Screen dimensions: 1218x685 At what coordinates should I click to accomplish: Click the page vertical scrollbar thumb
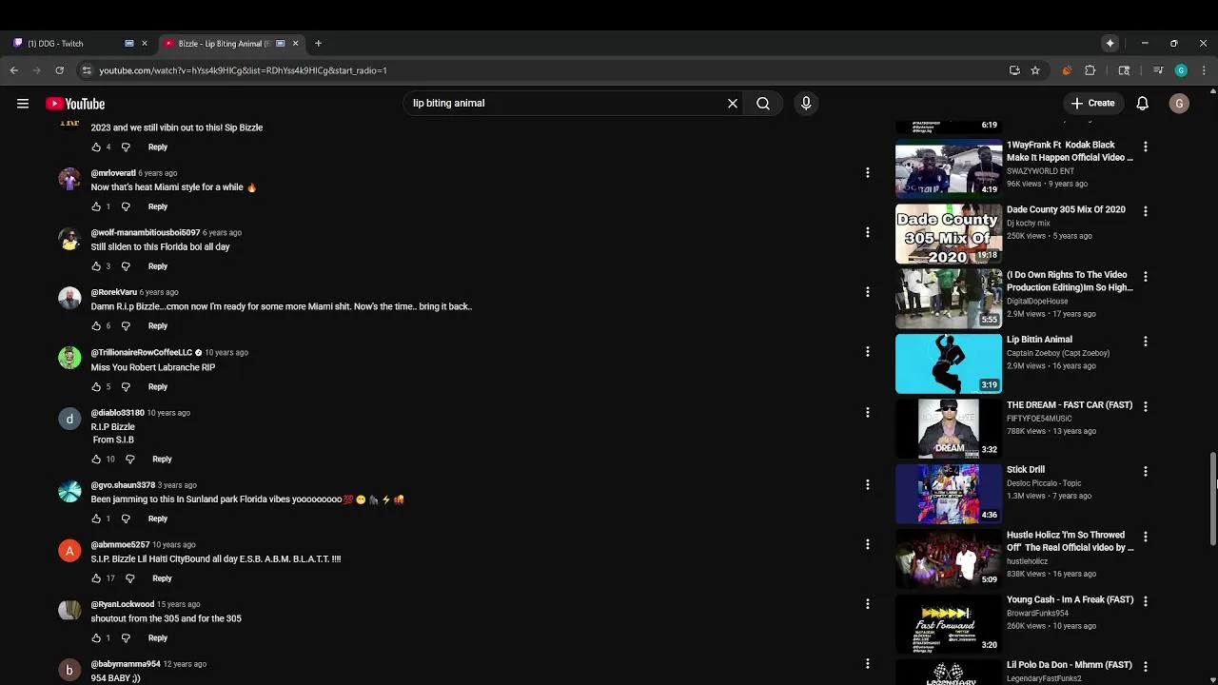pos(1212,499)
